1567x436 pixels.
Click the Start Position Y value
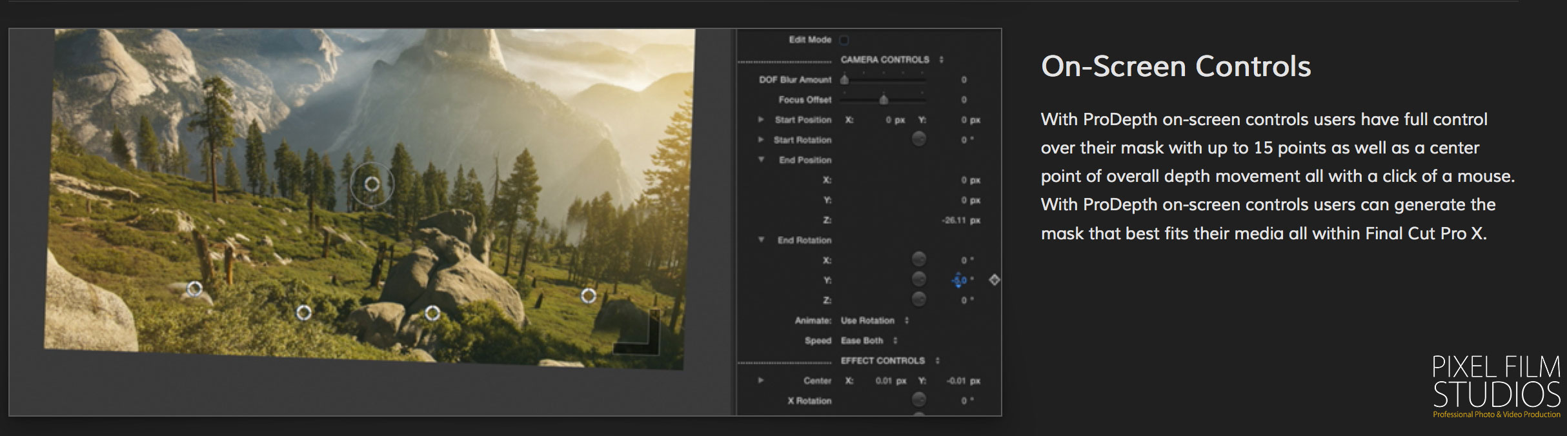tap(970, 120)
